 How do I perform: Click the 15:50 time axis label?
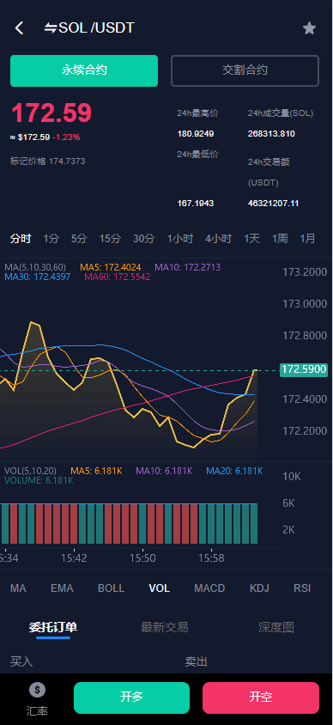point(142,558)
